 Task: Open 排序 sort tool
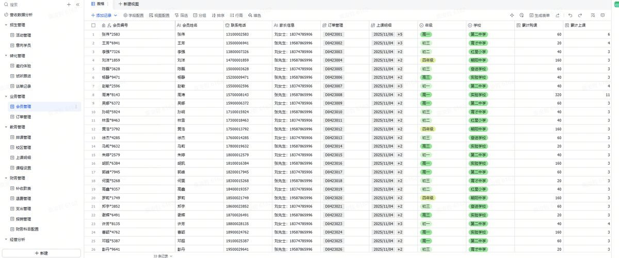click(218, 15)
